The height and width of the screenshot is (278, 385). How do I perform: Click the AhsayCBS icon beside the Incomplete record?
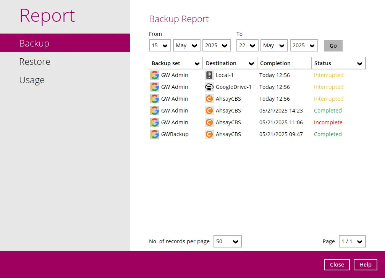tap(209, 122)
